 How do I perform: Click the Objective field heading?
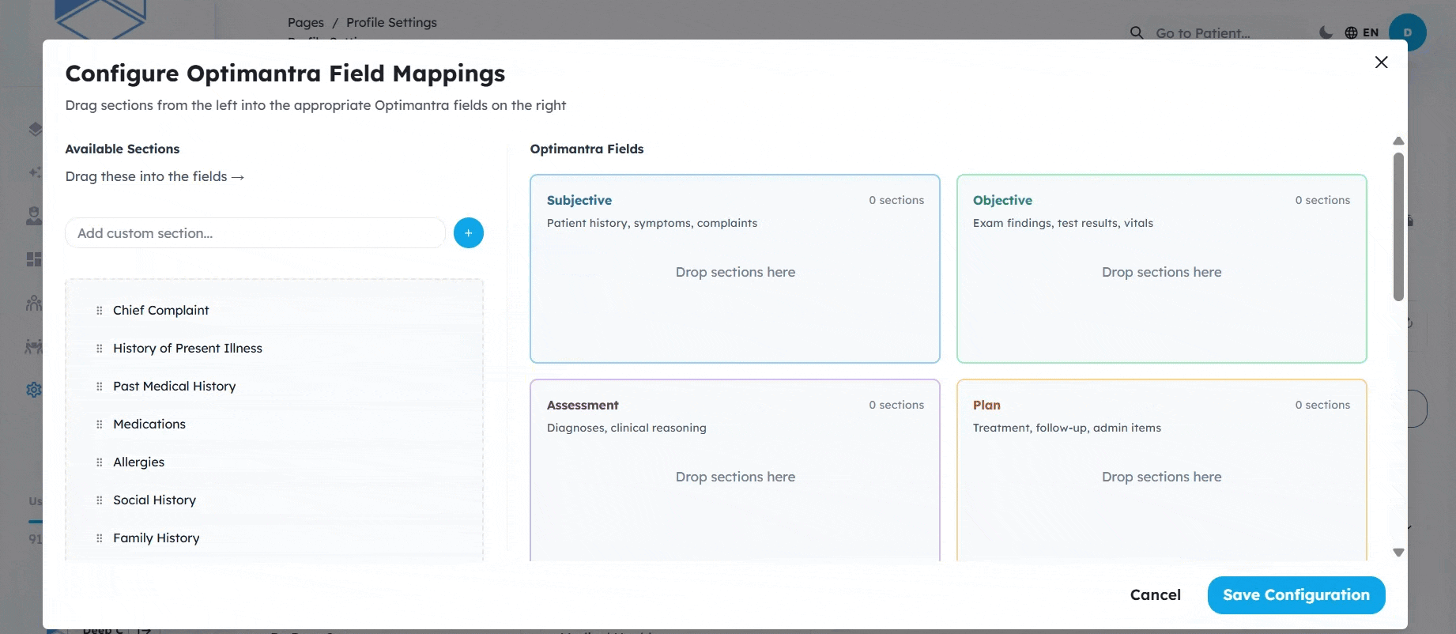click(1002, 201)
